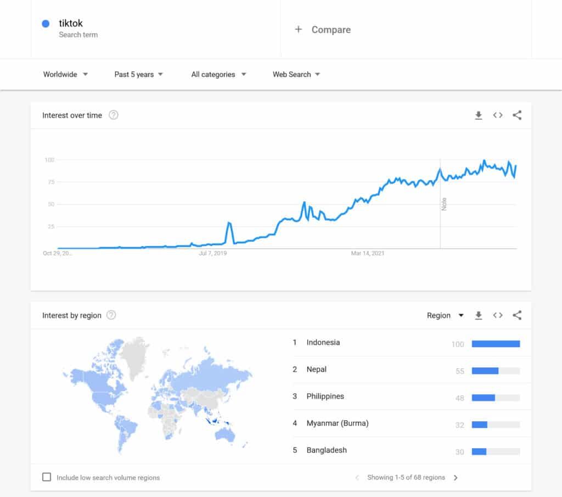
Task: Click embed icon for Interest over time
Action: tap(498, 115)
